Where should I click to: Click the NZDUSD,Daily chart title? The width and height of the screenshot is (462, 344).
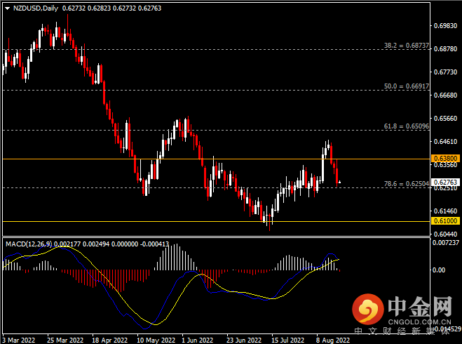36,8
